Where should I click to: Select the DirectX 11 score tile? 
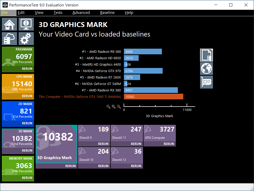coord(127,133)
